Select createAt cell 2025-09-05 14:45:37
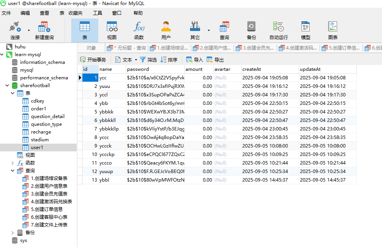 coord(270,180)
